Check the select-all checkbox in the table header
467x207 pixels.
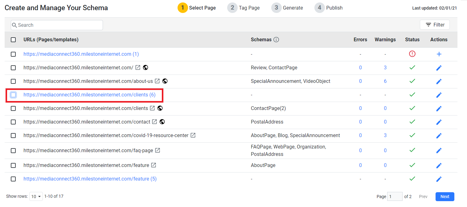coord(13,39)
